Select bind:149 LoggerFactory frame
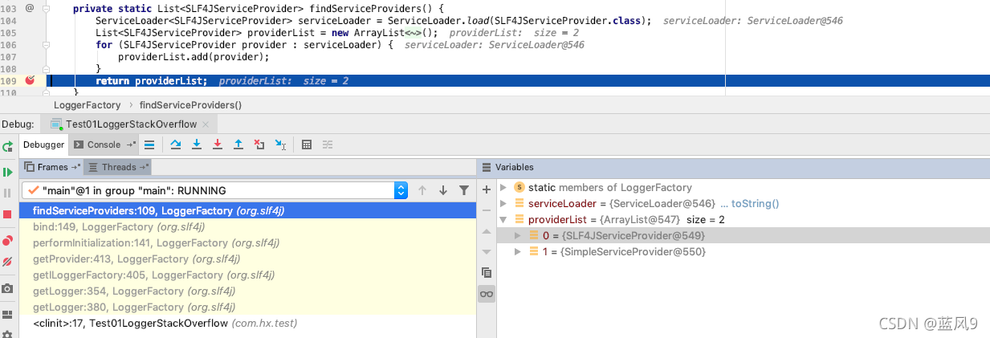This screenshot has width=990, height=338. (248, 227)
